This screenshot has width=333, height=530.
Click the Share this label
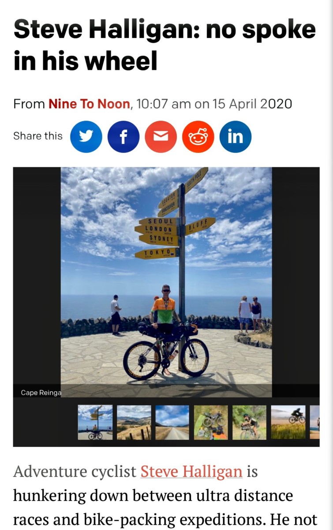coord(38,136)
